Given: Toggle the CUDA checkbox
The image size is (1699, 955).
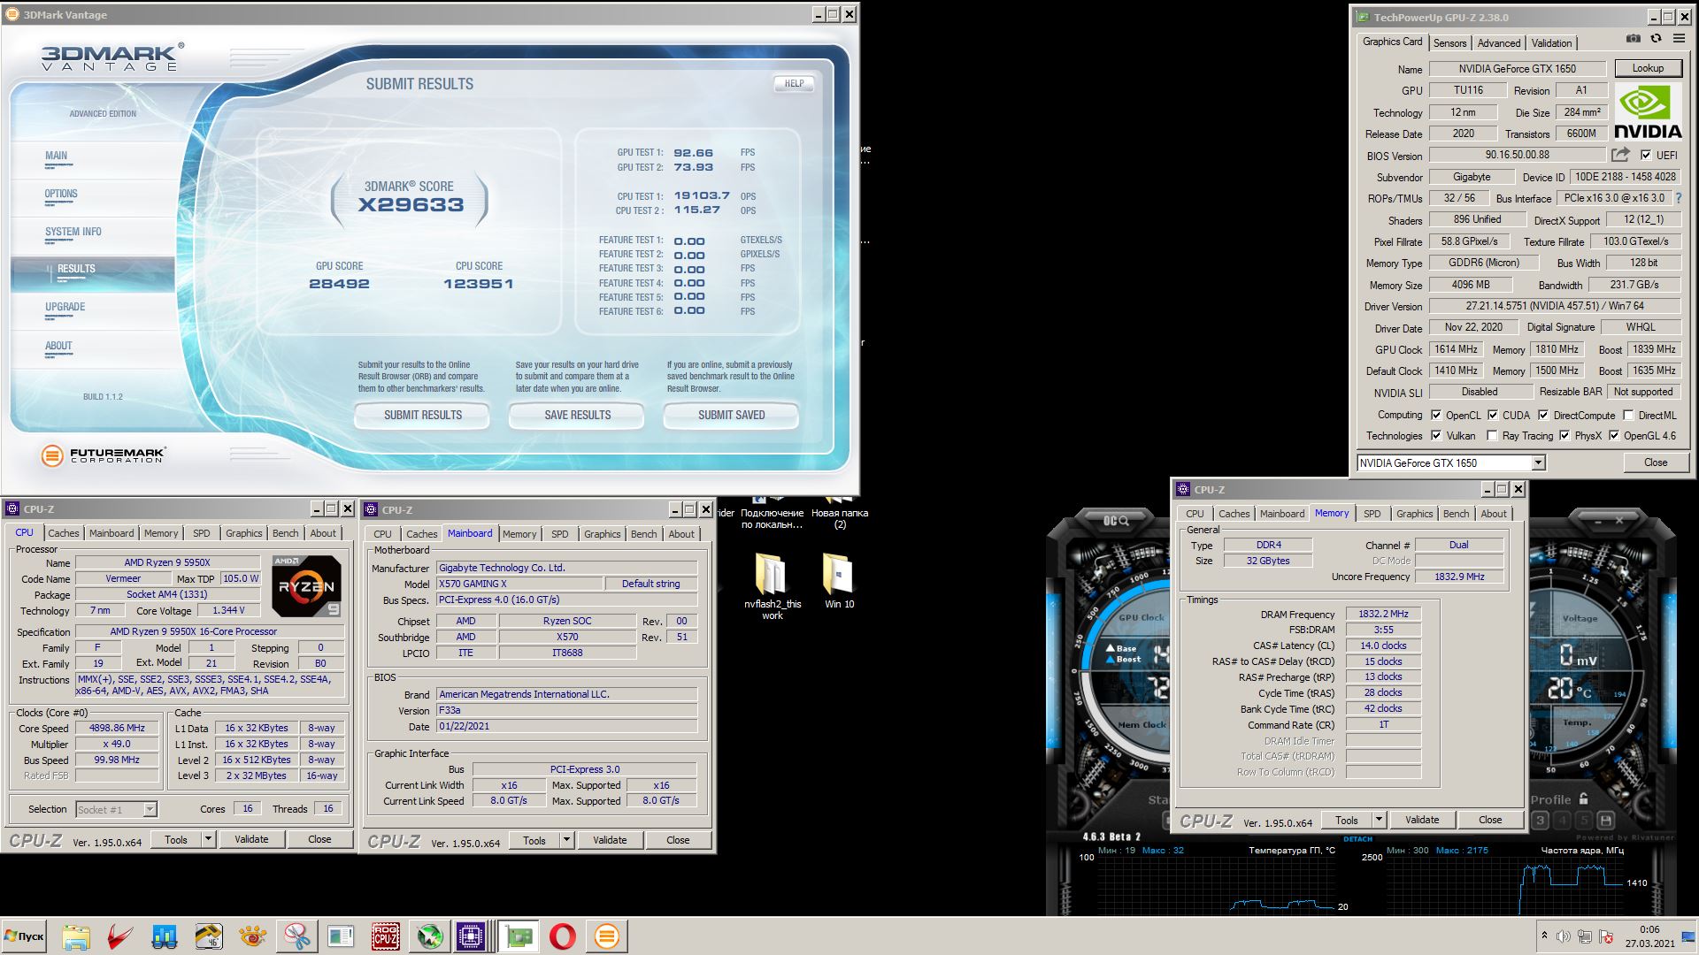Looking at the screenshot, I should [1493, 415].
